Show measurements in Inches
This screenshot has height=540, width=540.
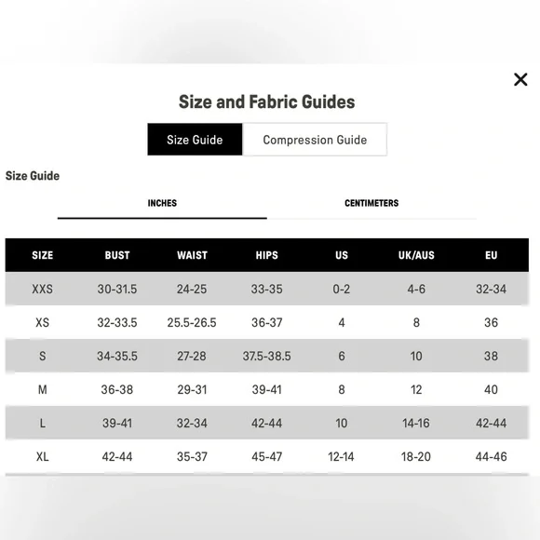[x=162, y=203]
